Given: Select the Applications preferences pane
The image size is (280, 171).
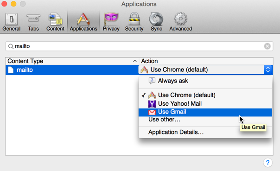Looking at the screenshot, I should tap(83, 22).
